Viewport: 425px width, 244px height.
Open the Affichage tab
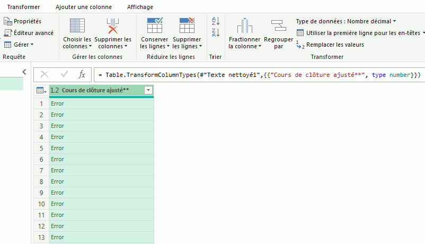click(140, 7)
